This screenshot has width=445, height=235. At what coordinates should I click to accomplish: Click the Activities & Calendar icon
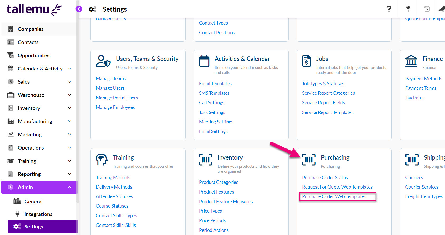click(x=204, y=61)
